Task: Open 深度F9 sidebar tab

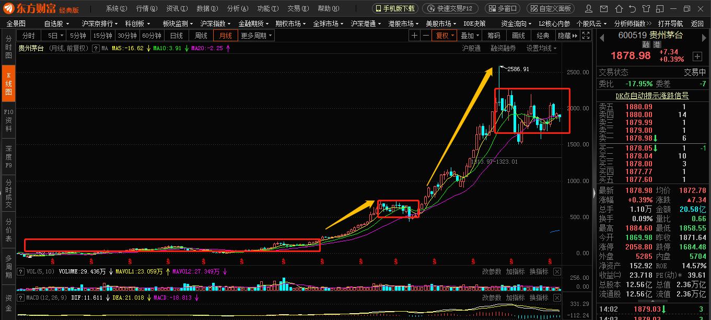Action: [8, 157]
